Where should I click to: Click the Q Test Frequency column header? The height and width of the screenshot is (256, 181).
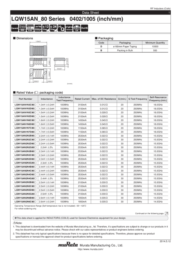(138, 99)
